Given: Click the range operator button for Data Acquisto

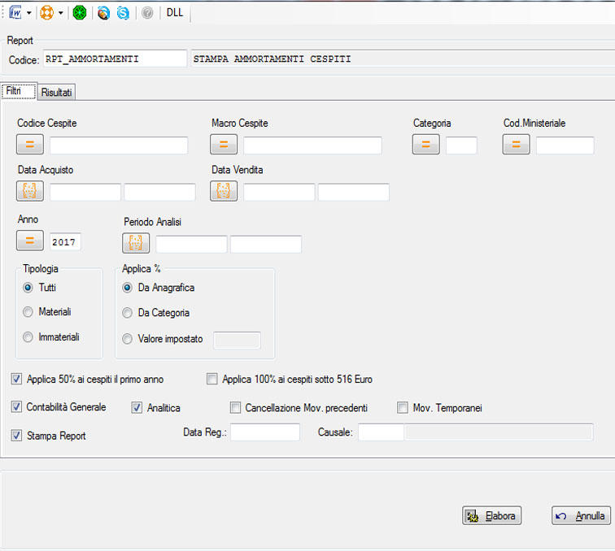Looking at the screenshot, I should [x=30, y=191].
